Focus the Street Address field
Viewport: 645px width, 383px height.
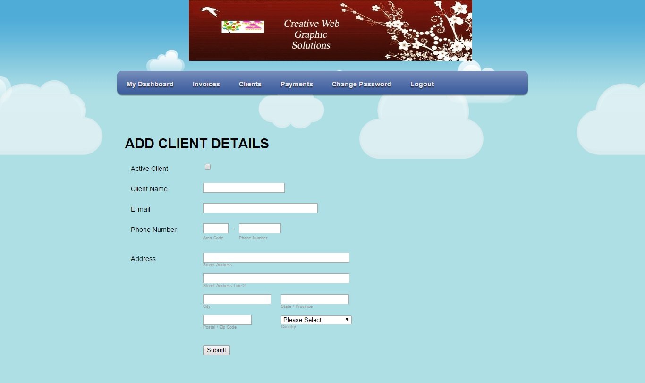tap(276, 258)
